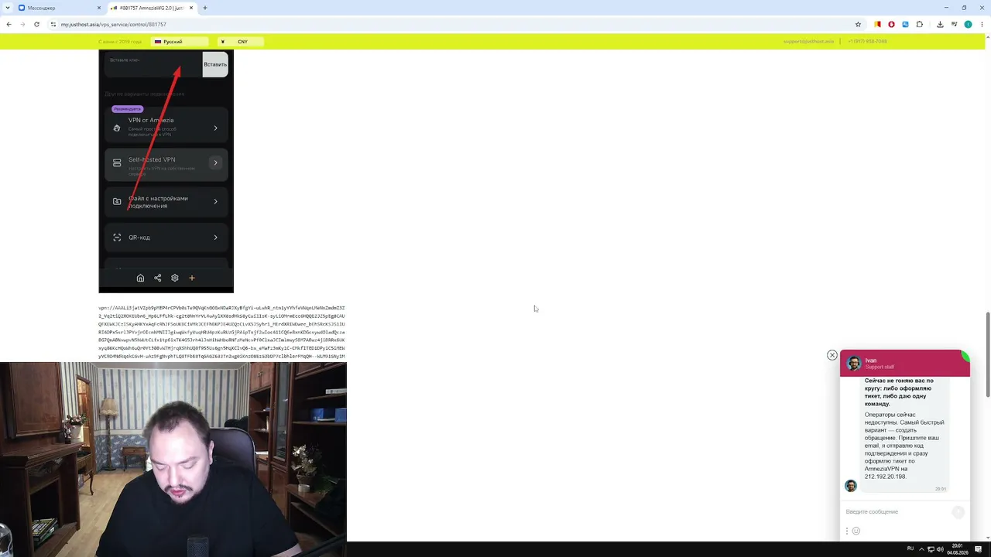
Task: Select the QR-код option
Action: (166, 237)
